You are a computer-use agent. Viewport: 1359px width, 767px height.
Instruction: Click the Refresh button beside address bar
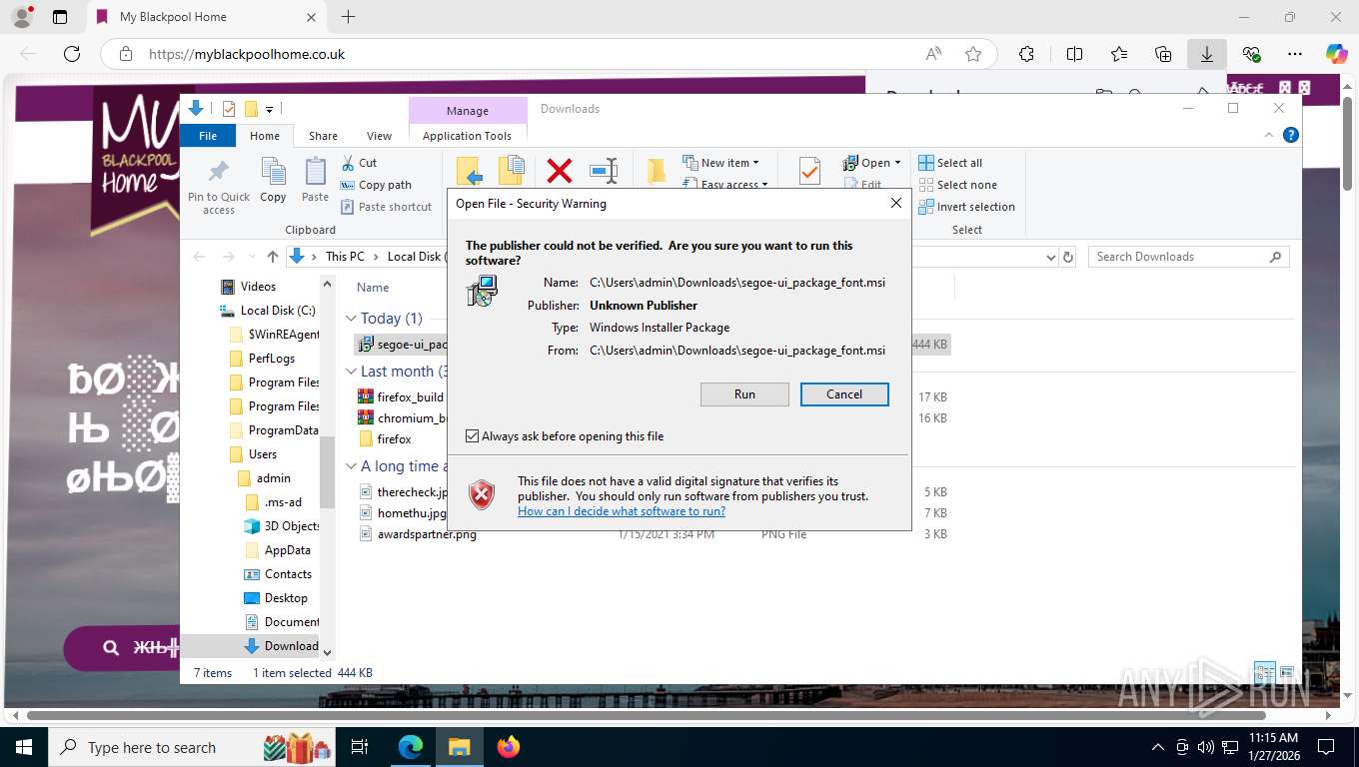(x=1068, y=257)
